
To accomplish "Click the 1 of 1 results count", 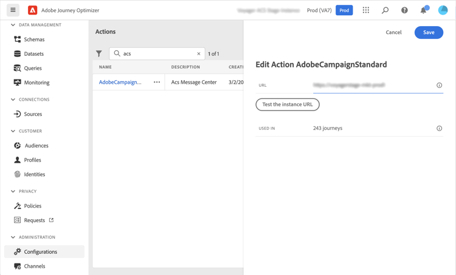I will point(213,53).
